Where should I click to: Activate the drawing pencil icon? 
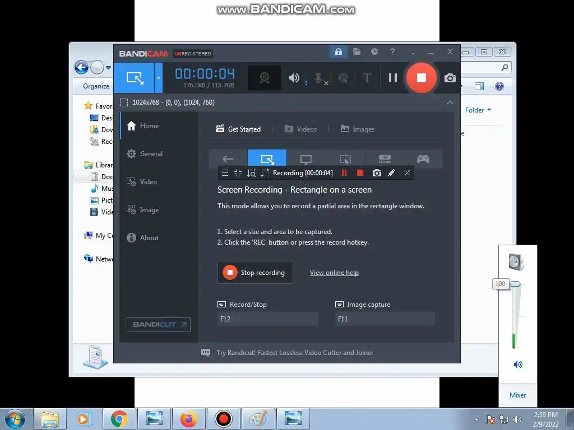coord(391,173)
